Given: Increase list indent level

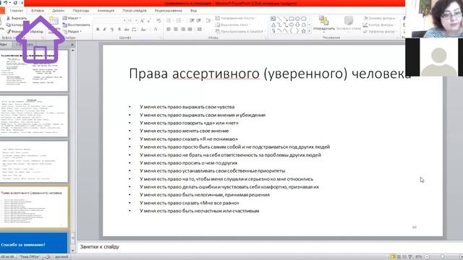Looking at the screenshot, I should (199, 20).
